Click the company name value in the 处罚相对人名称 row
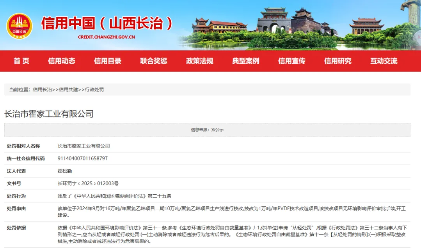The height and width of the screenshot is (248, 421). pyautogui.click(x=84, y=146)
